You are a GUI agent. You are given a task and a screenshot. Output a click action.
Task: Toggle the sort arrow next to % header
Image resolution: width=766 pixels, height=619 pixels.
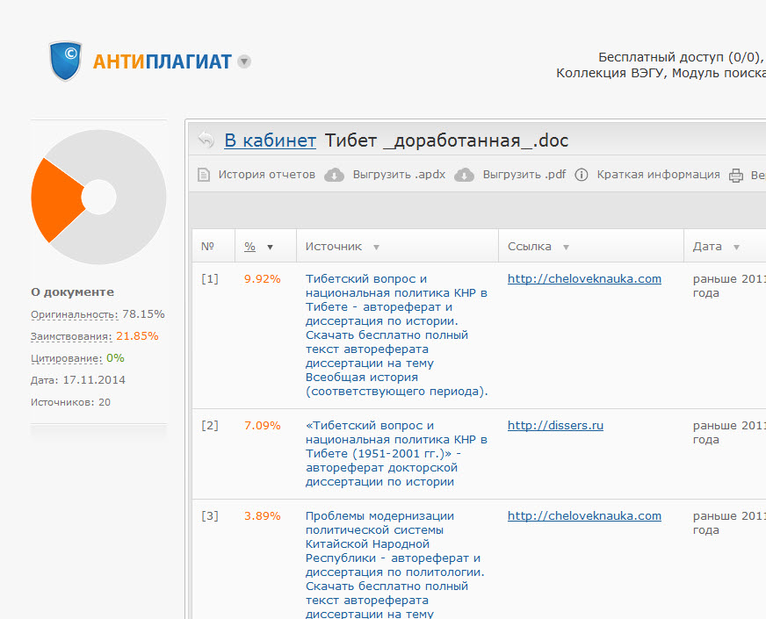270,247
